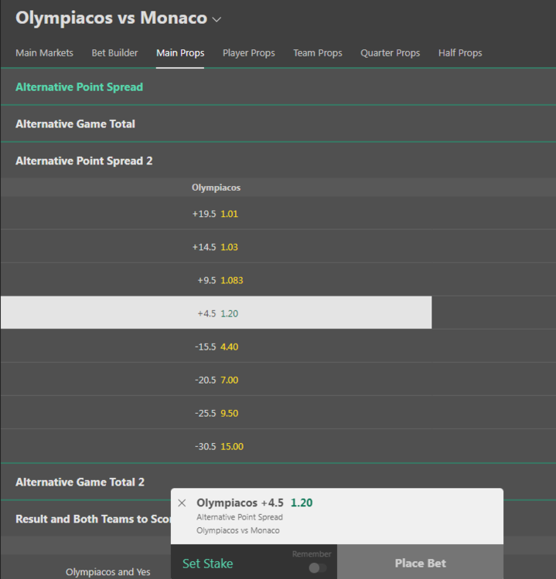The width and height of the screenshot is (556, 579).
Task: Open the match selector dropdown chevron
Action: pos(217,19)
